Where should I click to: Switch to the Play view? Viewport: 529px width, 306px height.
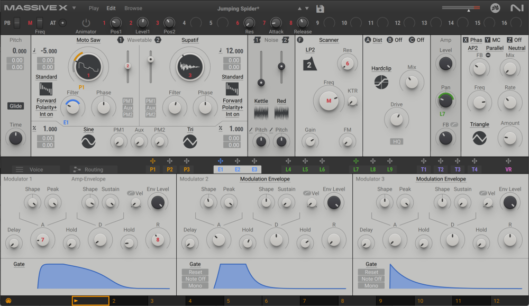(x=94, y=8)
